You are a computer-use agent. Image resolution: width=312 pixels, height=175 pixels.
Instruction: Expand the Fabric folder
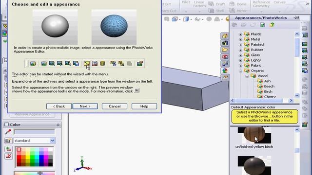coord(240,66)
